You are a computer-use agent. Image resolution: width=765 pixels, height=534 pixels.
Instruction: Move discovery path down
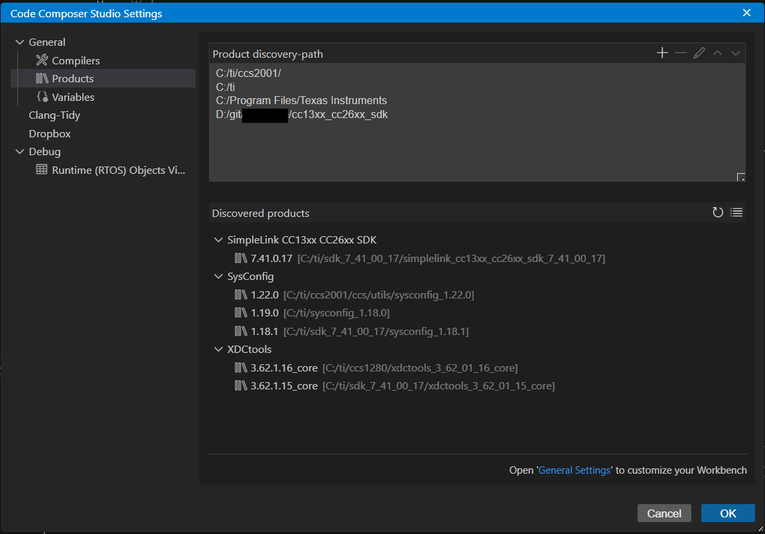[735, 53]
